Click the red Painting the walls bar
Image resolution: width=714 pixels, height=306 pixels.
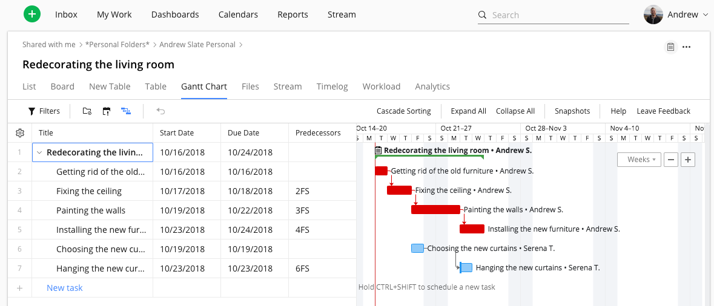435,210
